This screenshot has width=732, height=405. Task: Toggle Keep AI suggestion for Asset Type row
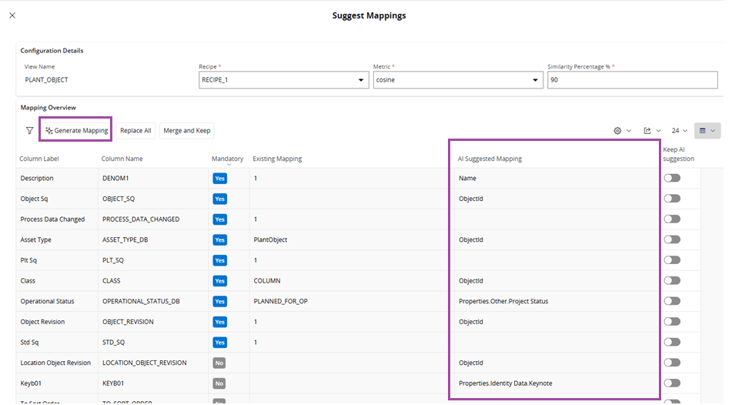(x=672, y=239)
